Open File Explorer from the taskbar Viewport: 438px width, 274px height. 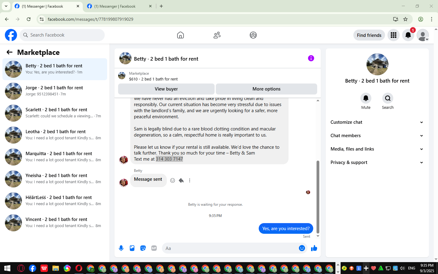pos(55,268)
